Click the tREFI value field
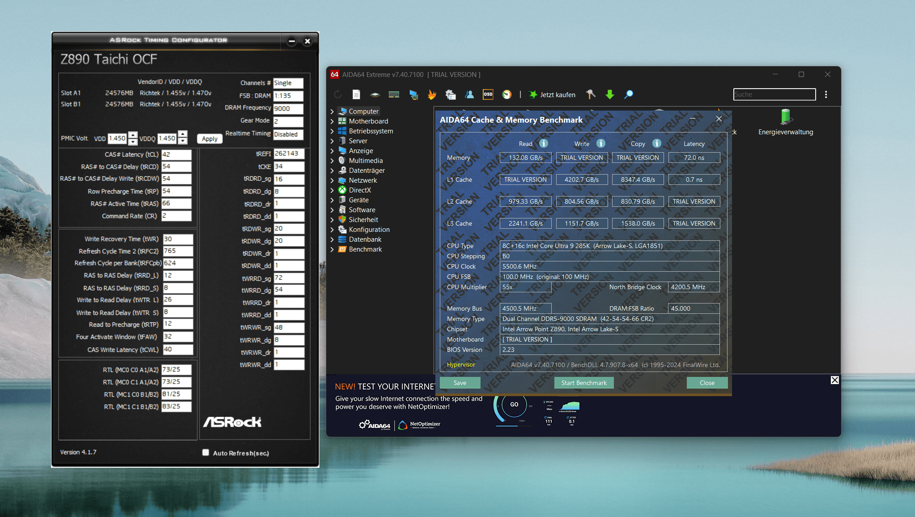 click(289, 154)
